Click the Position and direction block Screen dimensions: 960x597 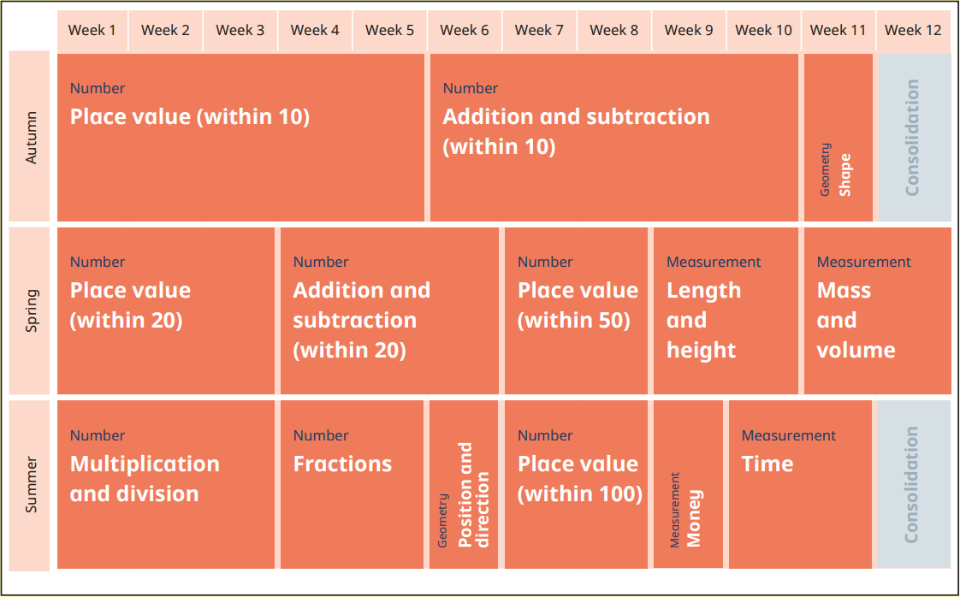point(464,484)
